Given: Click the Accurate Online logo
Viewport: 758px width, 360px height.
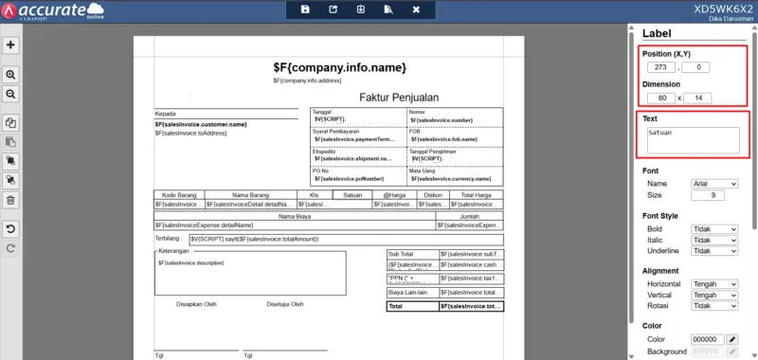Looking at the screenshot, I should coord(52,10).
